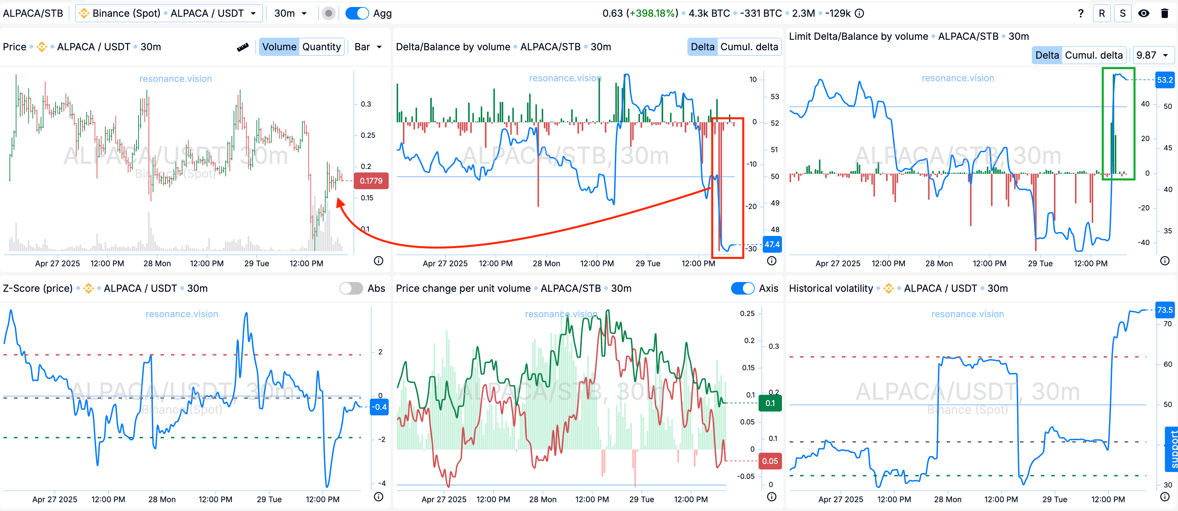Click the -0.4 Z-Score value label
Screen dimensions: 1178x511
click(379, 407)
